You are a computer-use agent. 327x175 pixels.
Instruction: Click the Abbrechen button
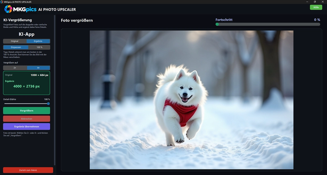pyautogui.click(x=26, y=119)
